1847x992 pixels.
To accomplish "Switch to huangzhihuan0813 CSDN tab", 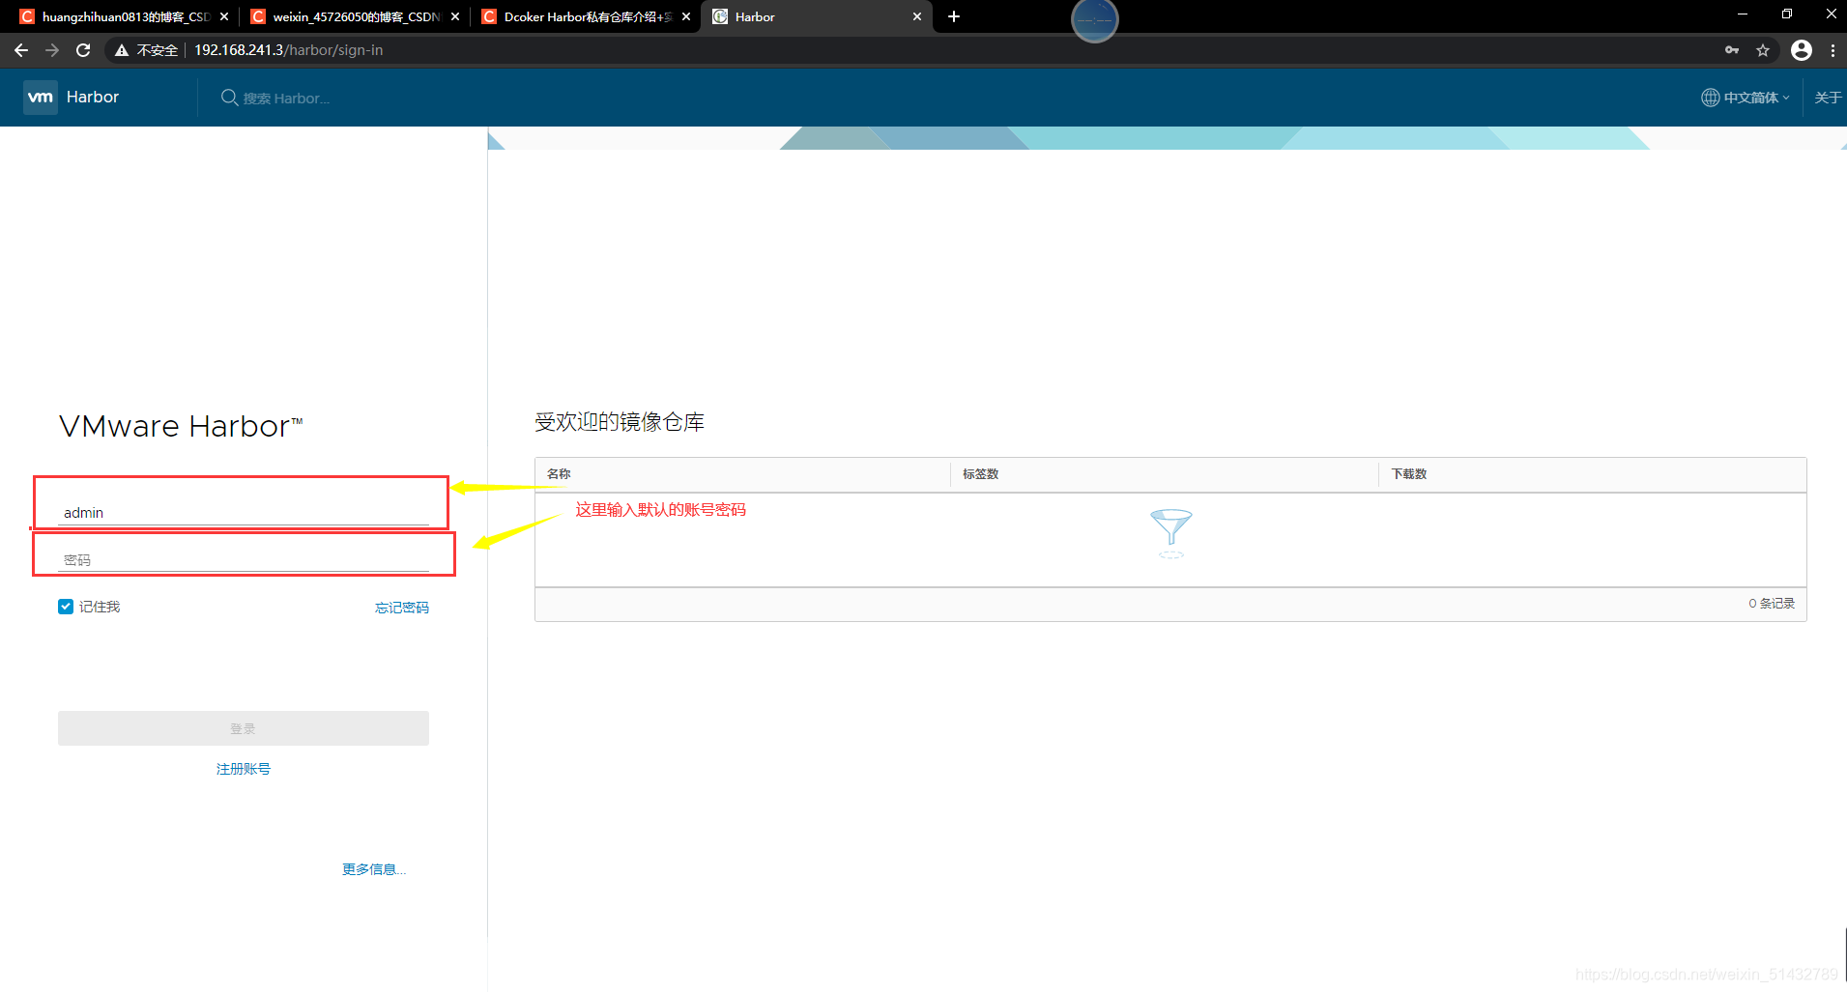I will (122, 16).
